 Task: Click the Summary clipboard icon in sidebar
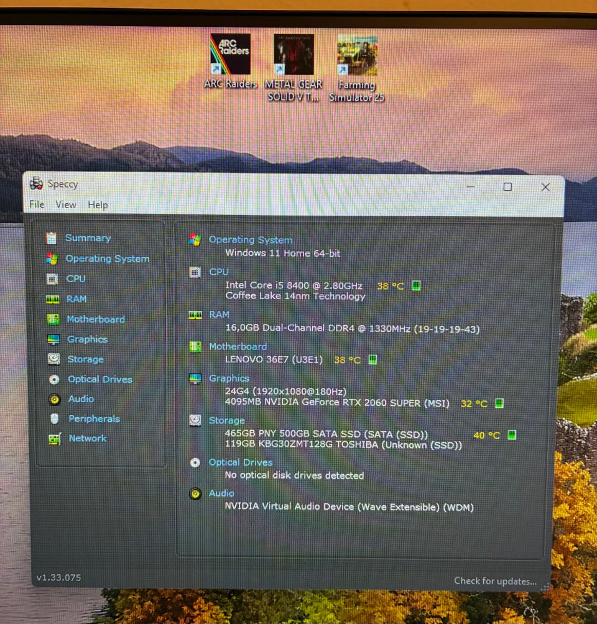click(52, 238)
